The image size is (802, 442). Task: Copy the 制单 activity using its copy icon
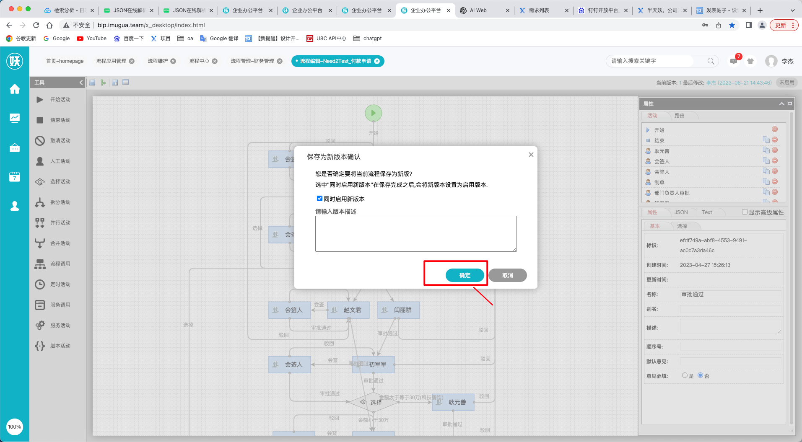[x=766, y=182]
